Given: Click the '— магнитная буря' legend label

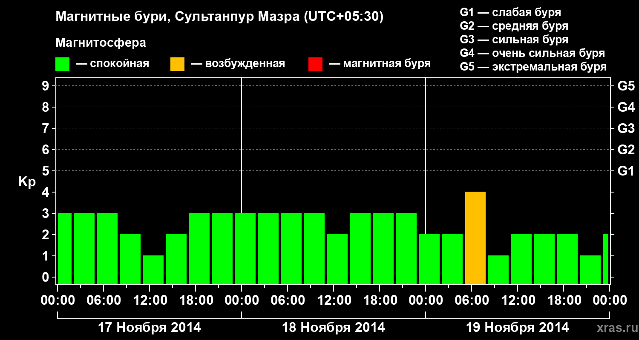Looking at the screenshot, I should [380, 64].
